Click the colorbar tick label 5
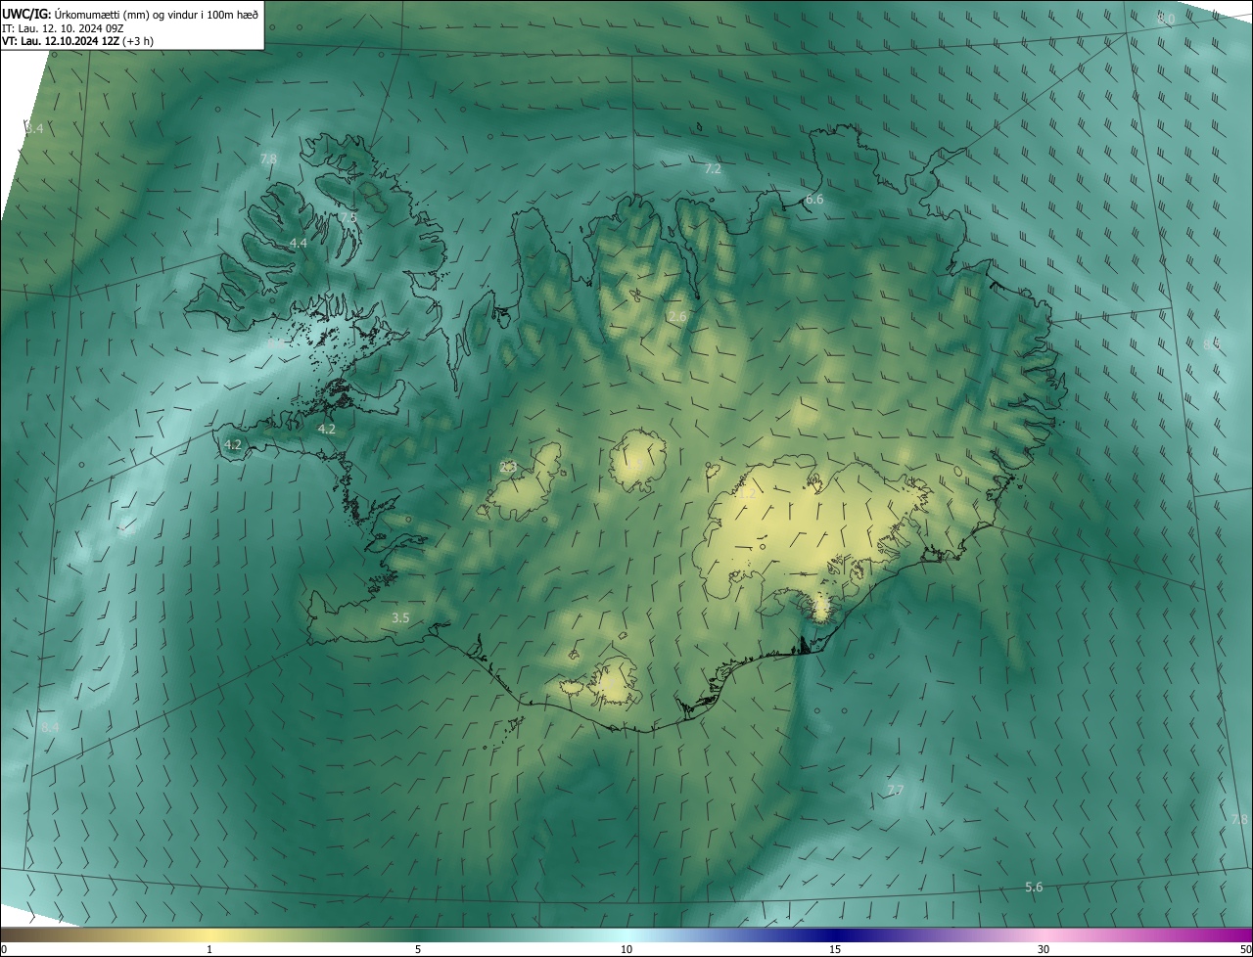 [418, 949]
